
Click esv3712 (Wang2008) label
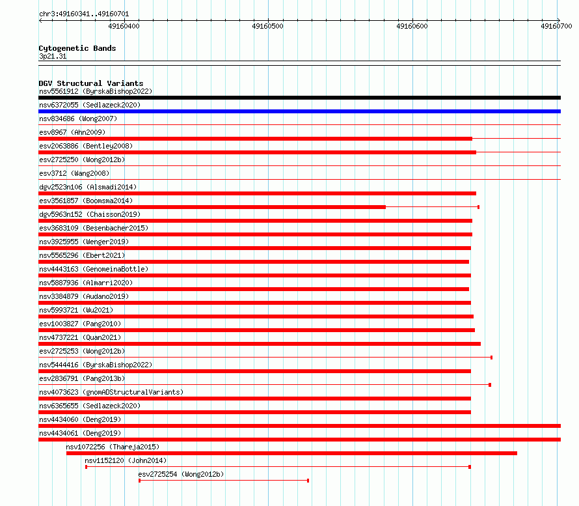[74, 173]
